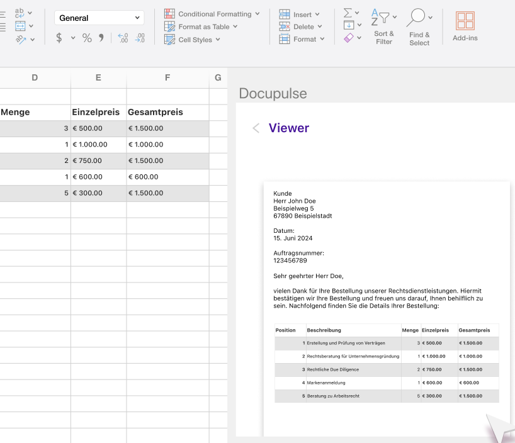Increase decimal places
The height and width of the screenshot is (443, 515).
(123, 38)
